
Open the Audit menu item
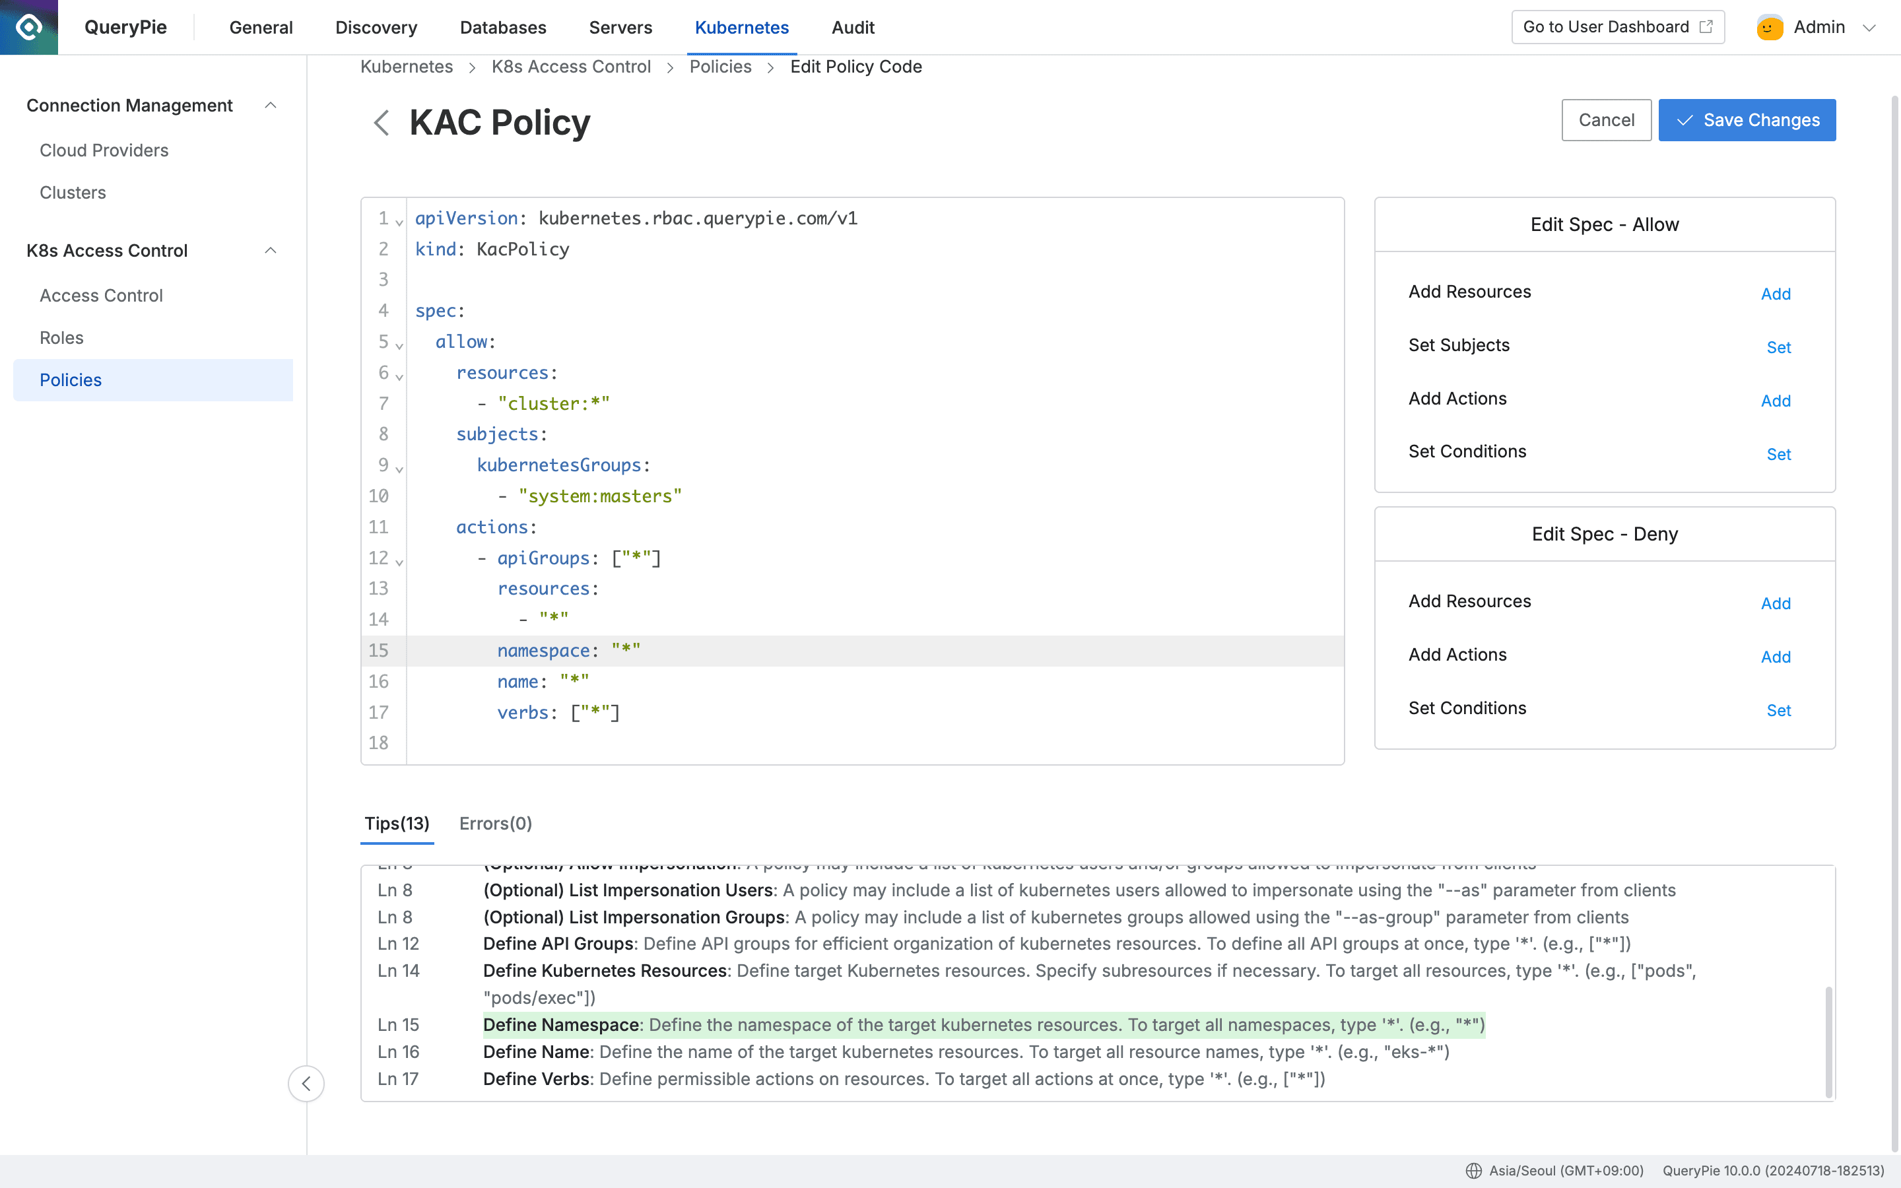click(x=852, y=28)
